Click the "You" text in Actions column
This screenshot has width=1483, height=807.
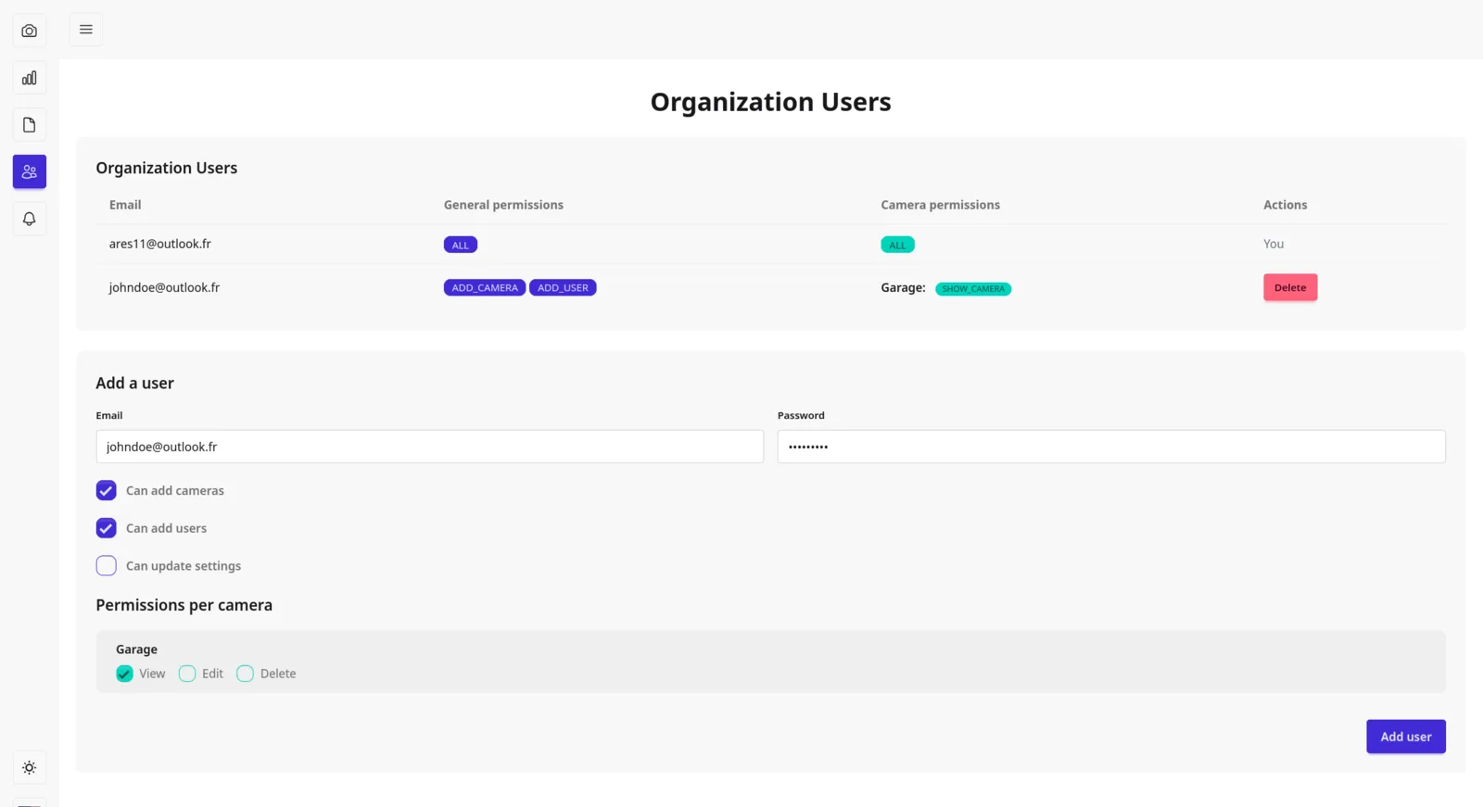(x=1274, y=244)
